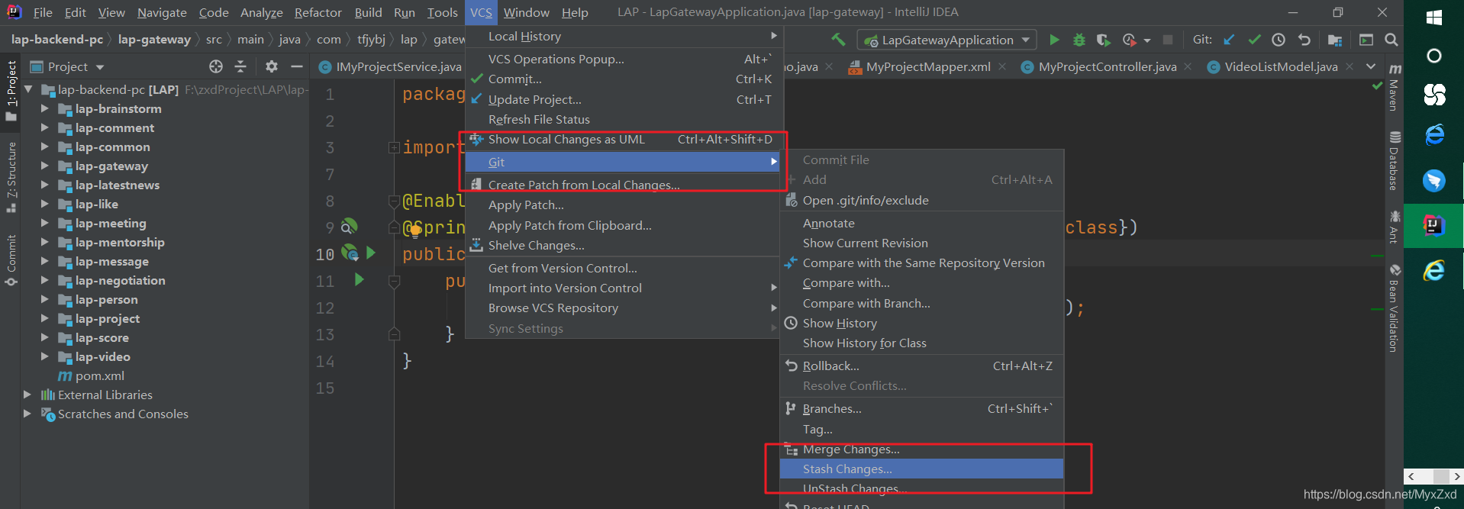Click the Run with Coverage icon

pyautogui.click(x=1103, y=40)
